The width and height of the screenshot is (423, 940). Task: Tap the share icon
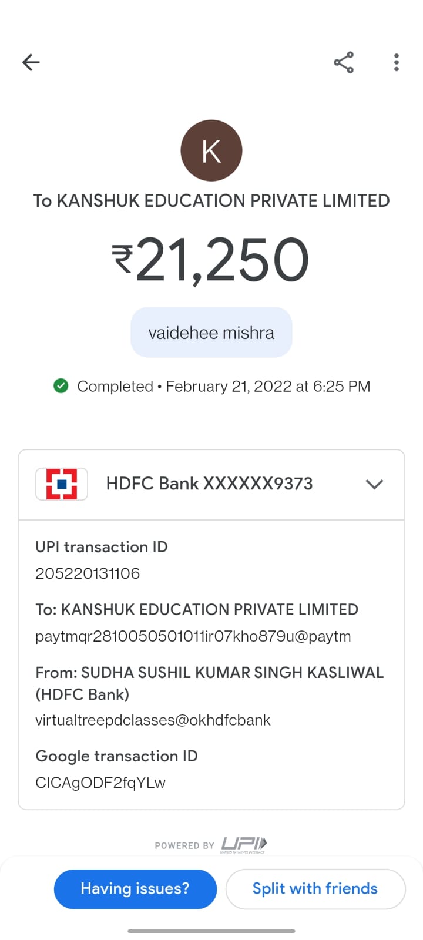344,62
